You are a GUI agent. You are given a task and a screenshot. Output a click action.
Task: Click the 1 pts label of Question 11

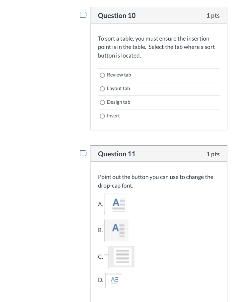pyautogui.click(x=213, y=154)
